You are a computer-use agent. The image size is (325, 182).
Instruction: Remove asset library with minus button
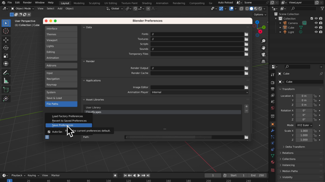pyautogui.click(x=247, y=111)
